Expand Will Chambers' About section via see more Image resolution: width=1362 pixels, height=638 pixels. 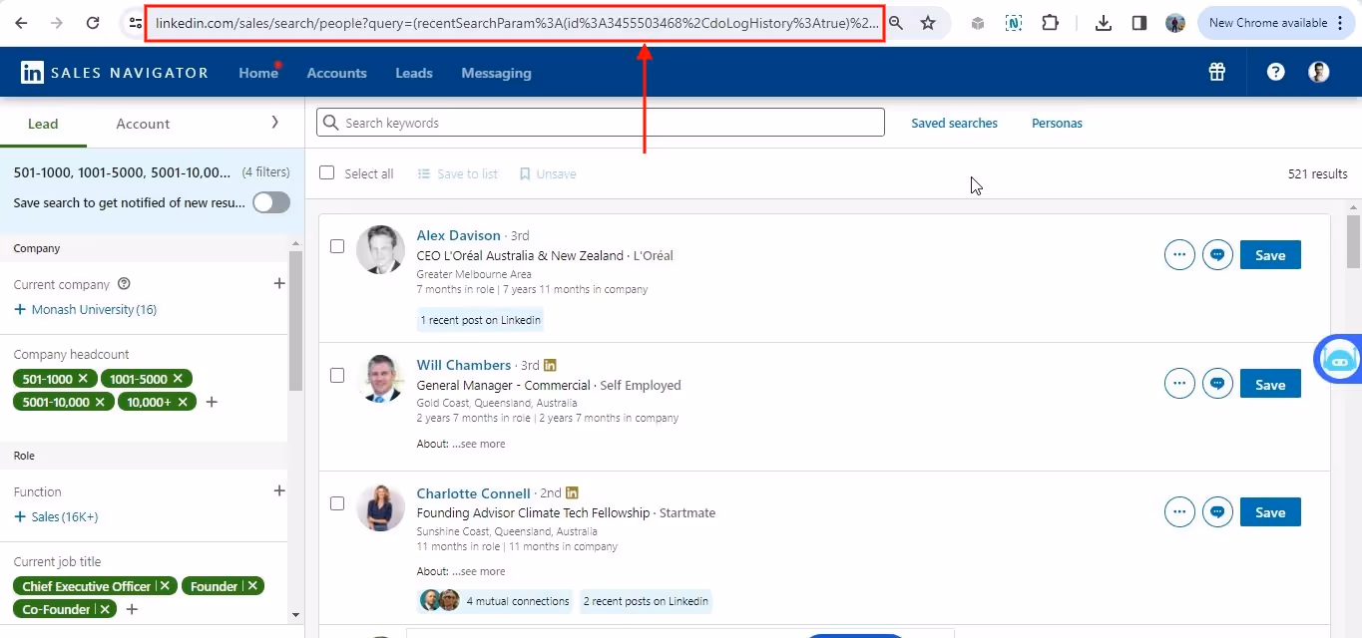(x=480, y=443)
